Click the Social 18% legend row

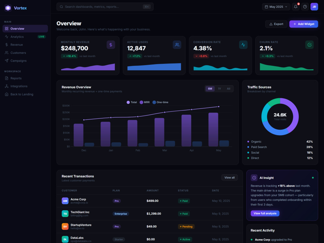tap(280, 153)
